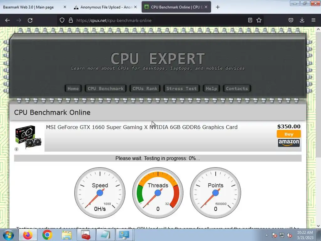This screenshot has height=241, width=321.
Task: Click the vertical page scrollbar thumb
Action: coord(318,95)
